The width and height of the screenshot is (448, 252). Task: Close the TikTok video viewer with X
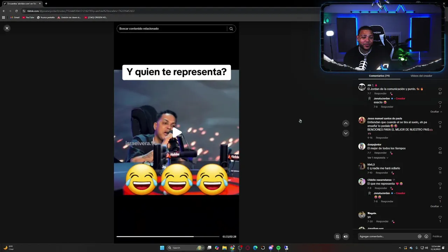tap(7, 28)
